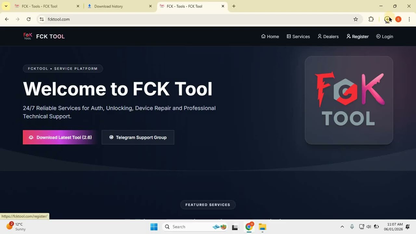
Task: Click the FEATURED SERVICES badge
Action: 208,205
